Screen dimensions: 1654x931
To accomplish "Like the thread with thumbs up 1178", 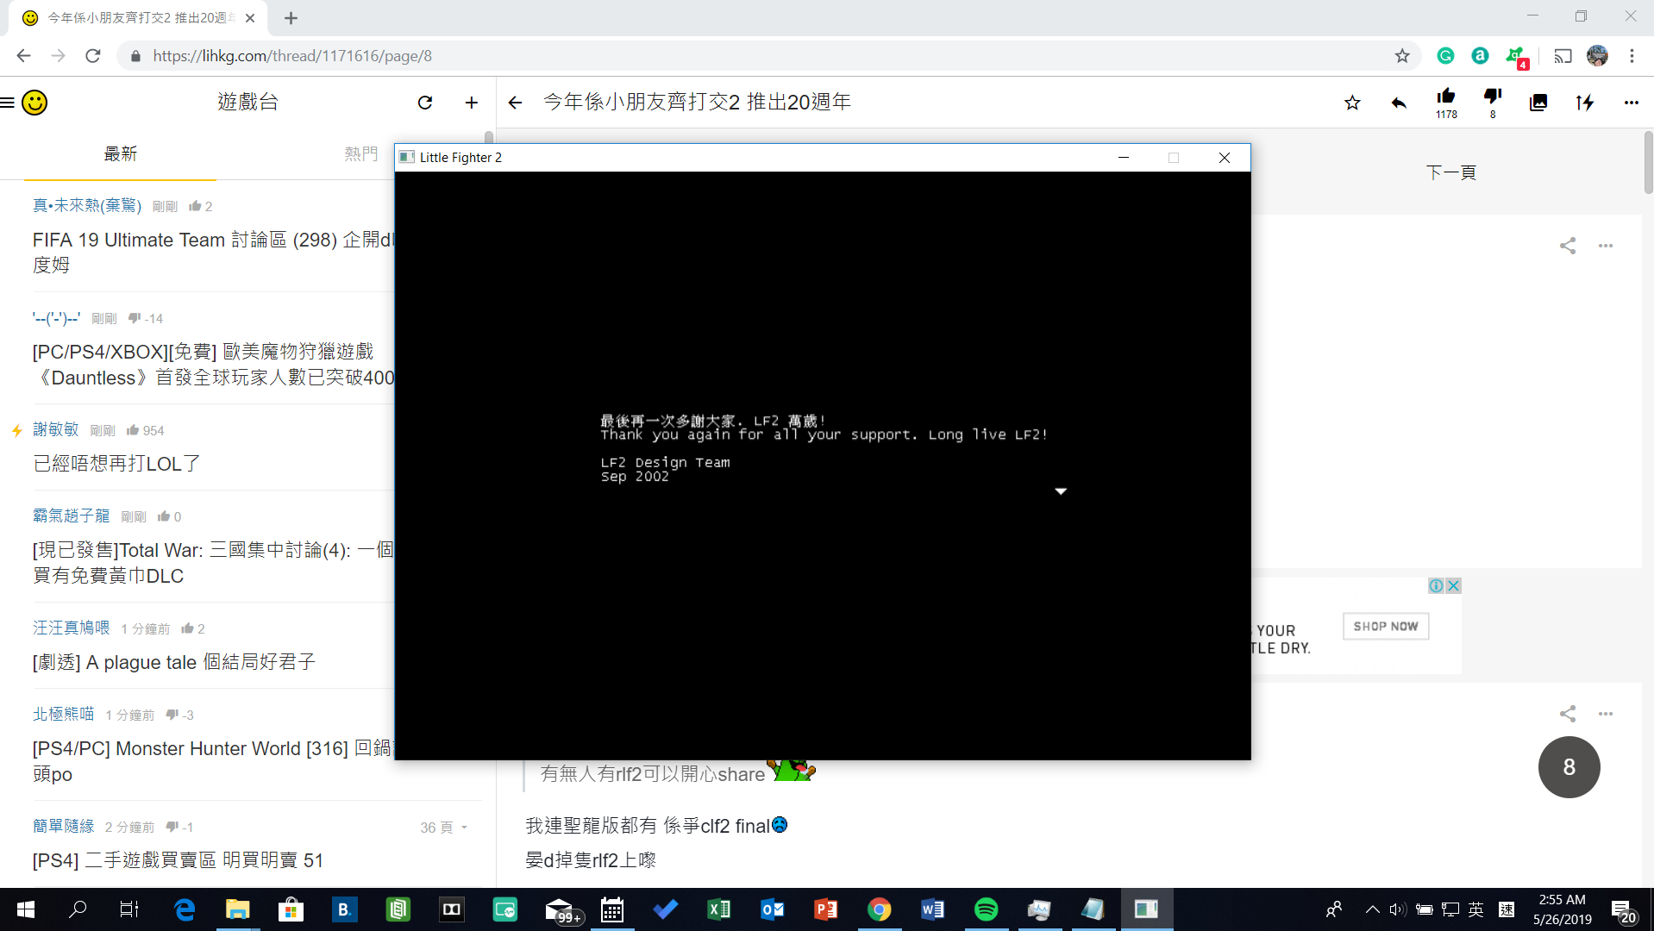I will (x=1446, y=102).
